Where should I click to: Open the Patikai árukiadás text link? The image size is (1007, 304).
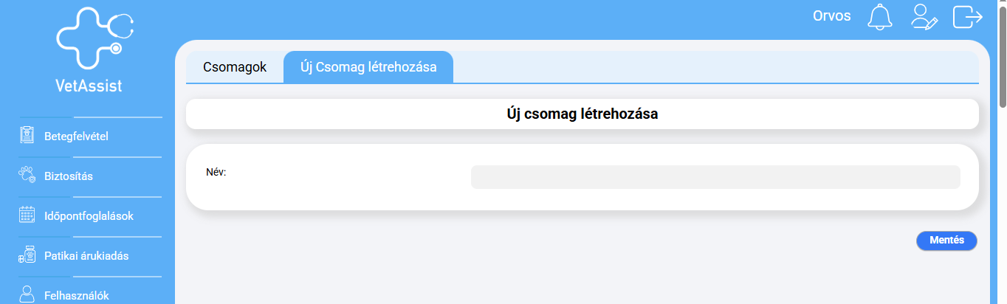[86, 256]
